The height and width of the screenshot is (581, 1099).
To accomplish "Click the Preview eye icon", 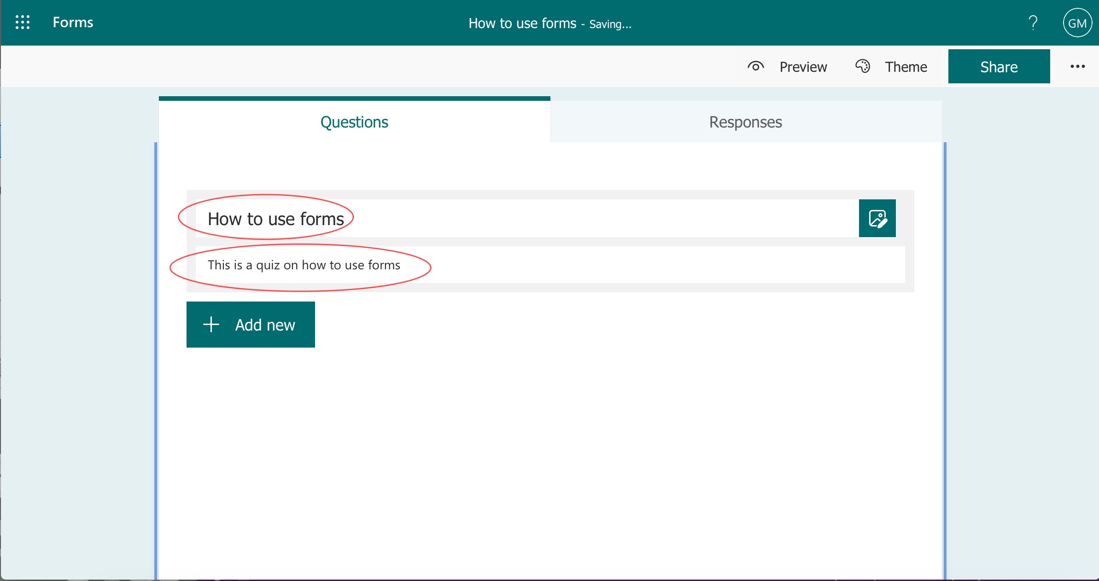I will (755, 67).
